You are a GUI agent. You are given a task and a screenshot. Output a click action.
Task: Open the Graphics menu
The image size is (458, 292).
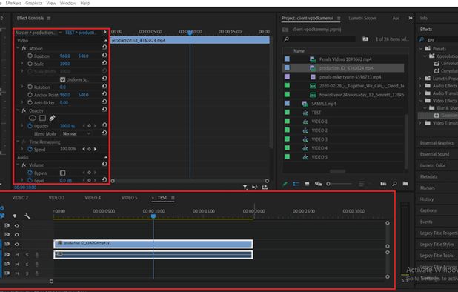point(34,3)
